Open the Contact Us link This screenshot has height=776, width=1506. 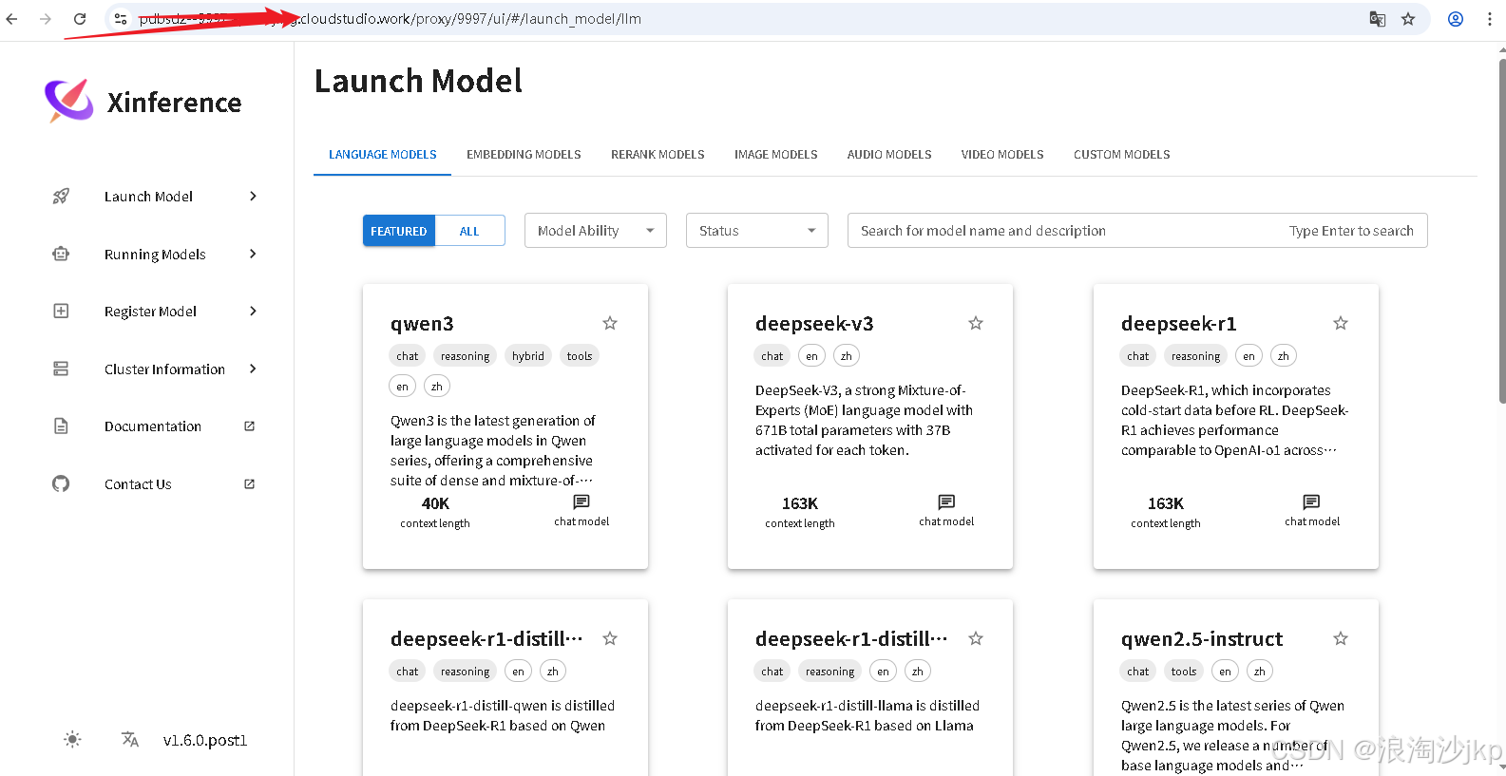tap(138, 484)
